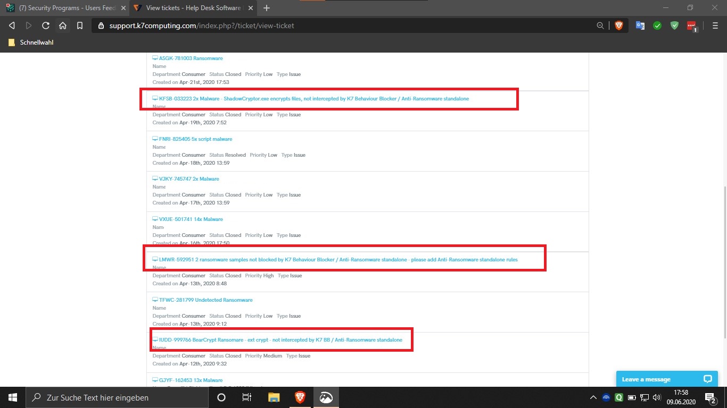Click 'Created on Apr-13th, 2020 8:48'

(x=189, y=284)
